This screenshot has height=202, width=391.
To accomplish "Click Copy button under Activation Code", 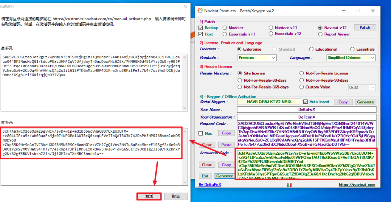I will pyautogui.click(x=226, y=165).
